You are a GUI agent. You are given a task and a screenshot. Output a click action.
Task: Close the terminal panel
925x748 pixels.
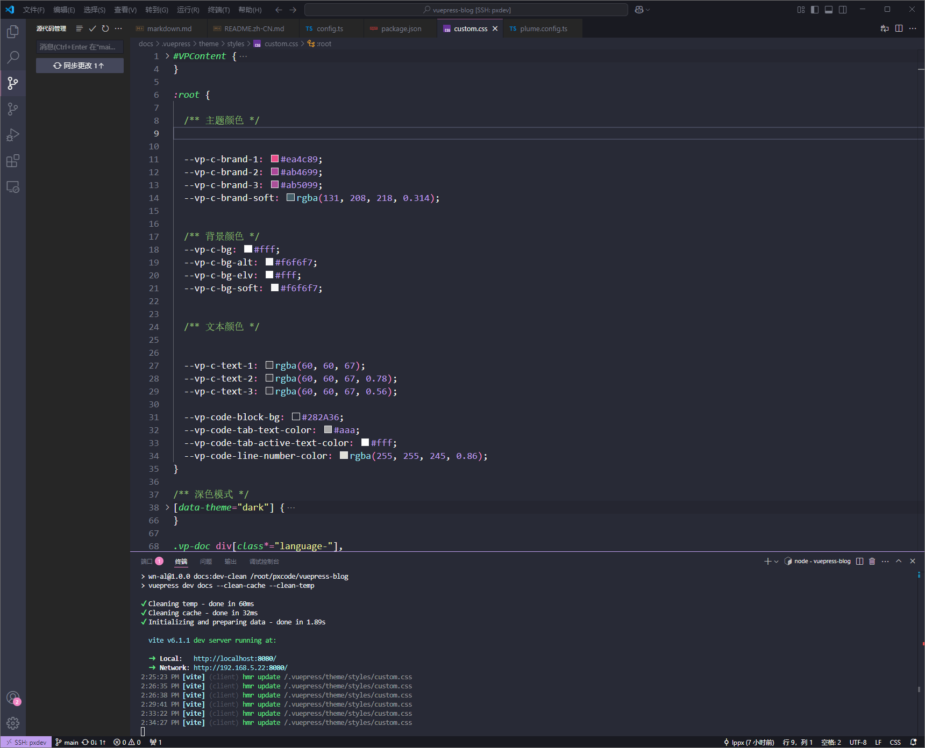pos(913,561)
